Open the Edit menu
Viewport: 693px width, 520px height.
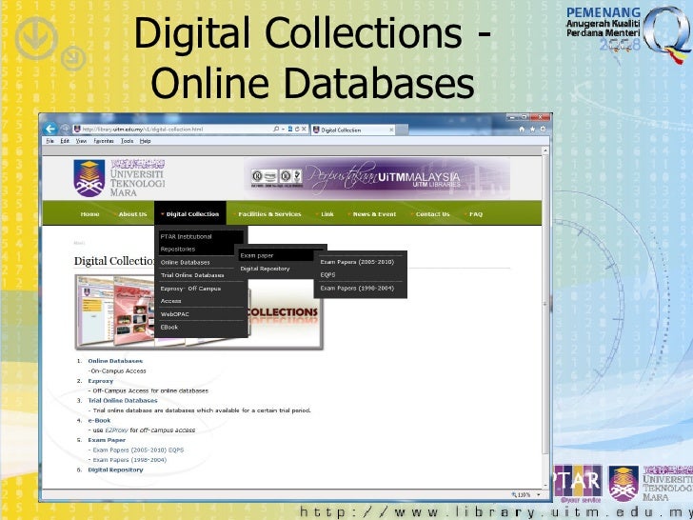tap(65, 141)
